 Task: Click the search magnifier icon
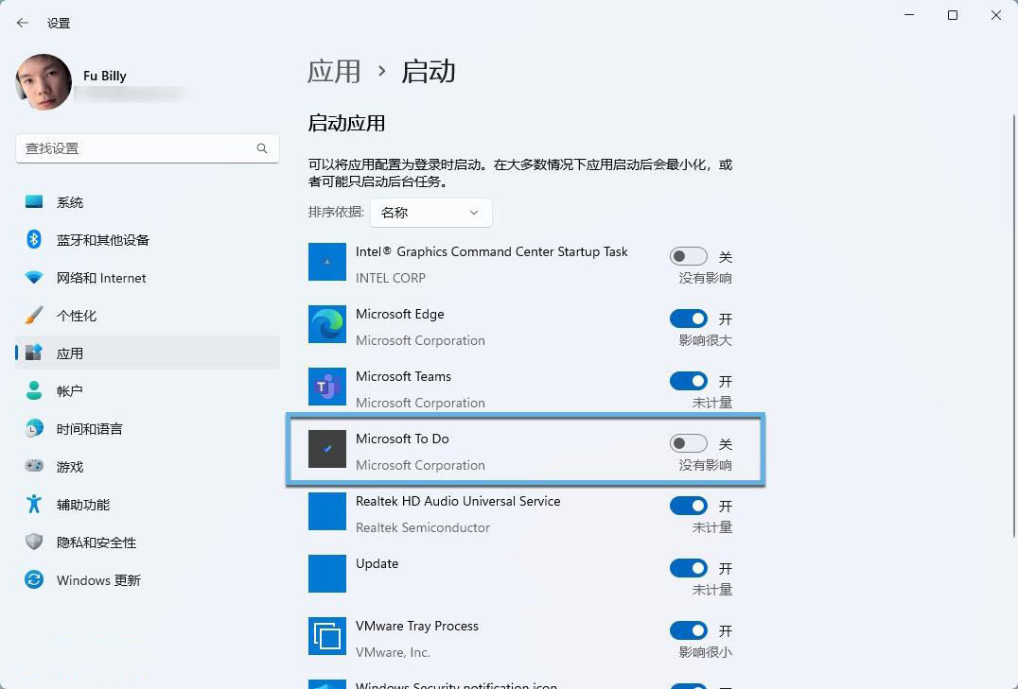[262, 148]
